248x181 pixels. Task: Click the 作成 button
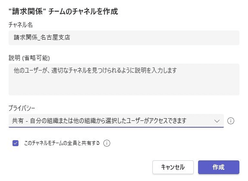[219, 167]
